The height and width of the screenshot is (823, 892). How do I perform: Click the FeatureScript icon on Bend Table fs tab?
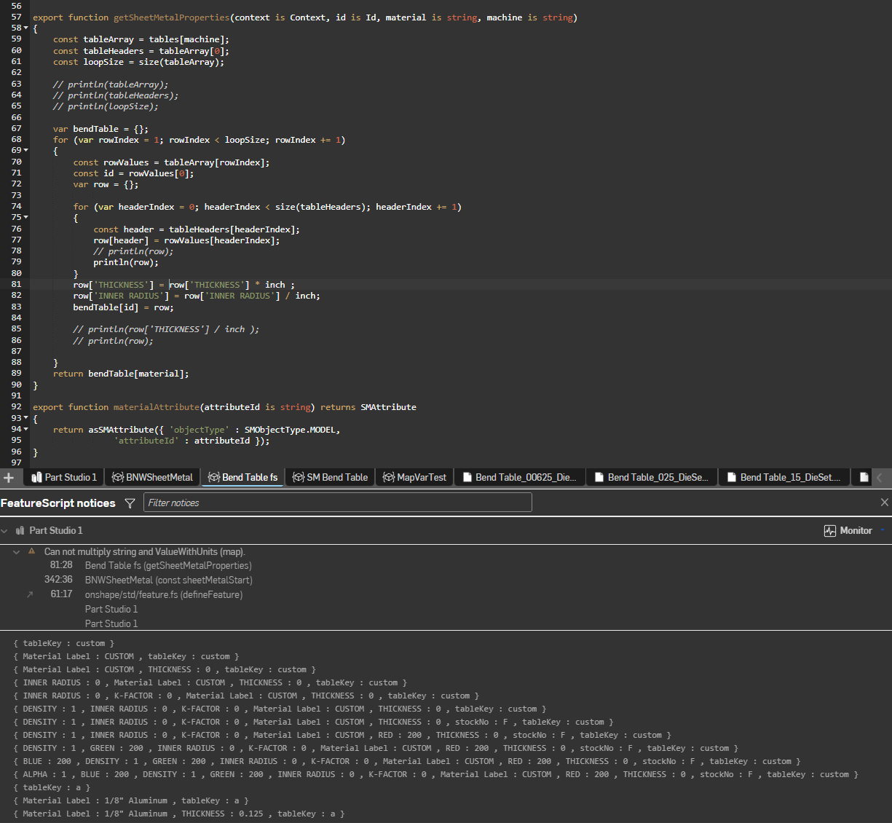214,478
